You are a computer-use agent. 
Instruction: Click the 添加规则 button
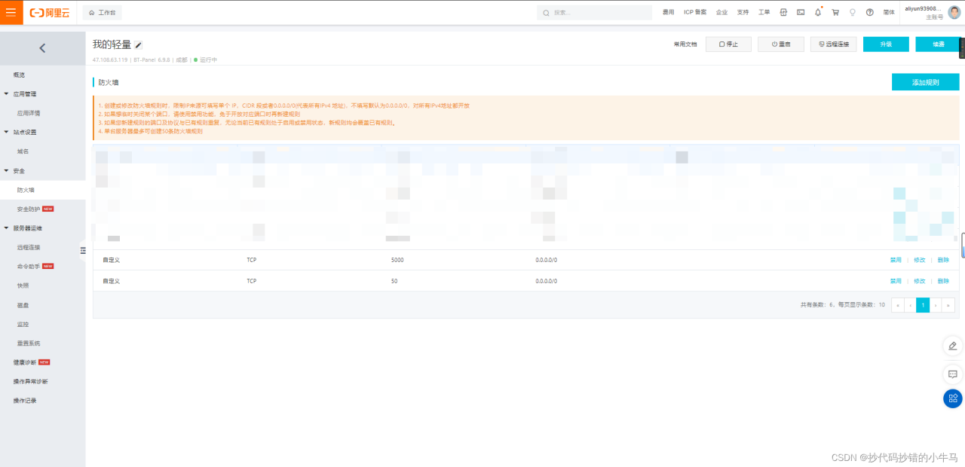coord(925,82)
